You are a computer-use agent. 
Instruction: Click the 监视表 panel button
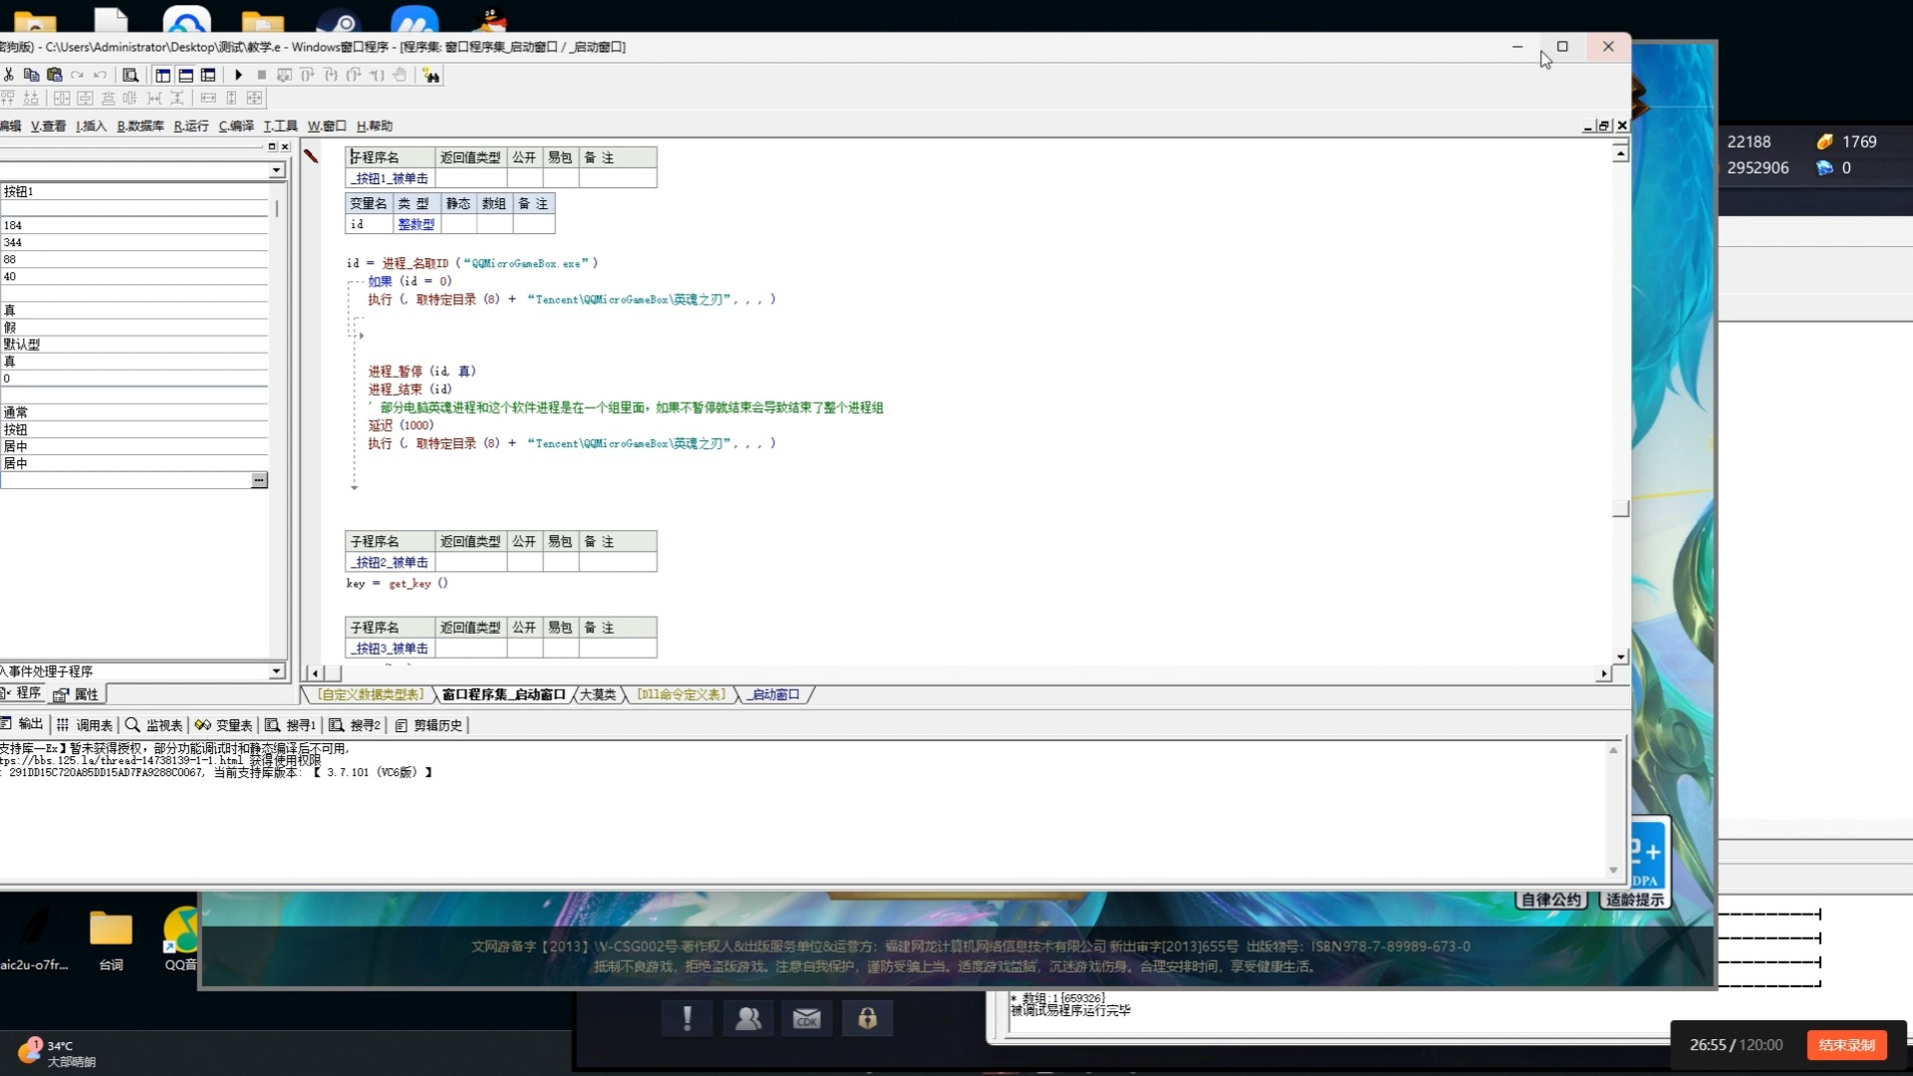click(x=154, y=725)
